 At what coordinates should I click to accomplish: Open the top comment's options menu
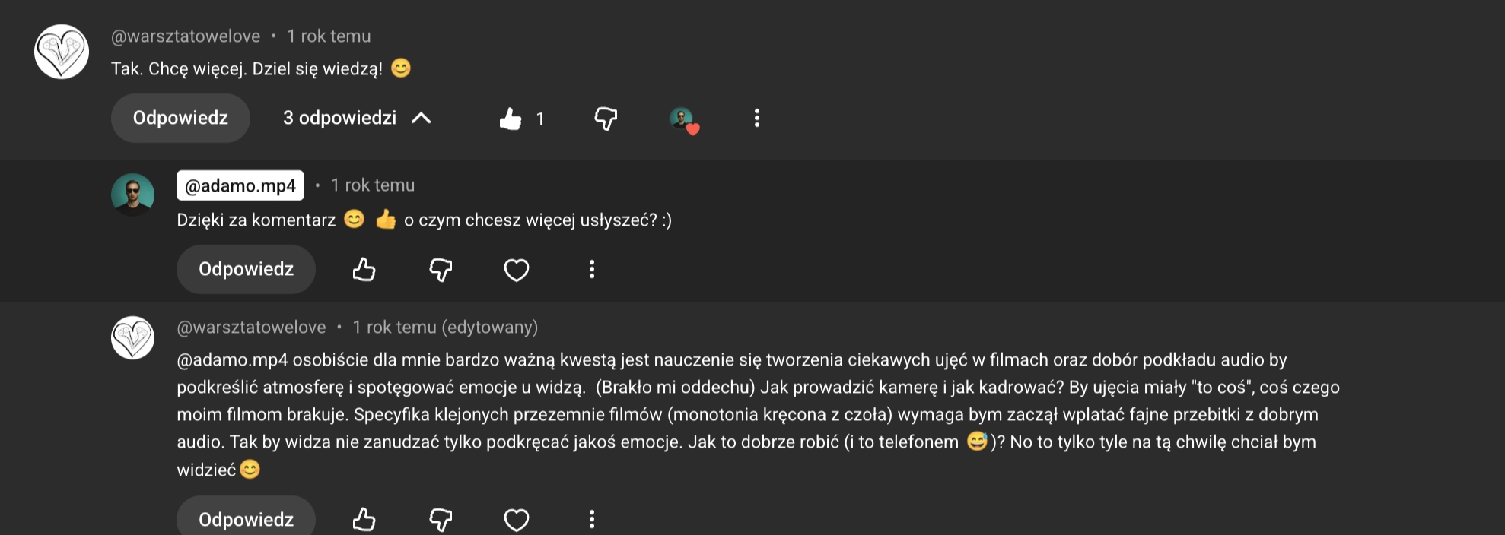pos(756,119)
